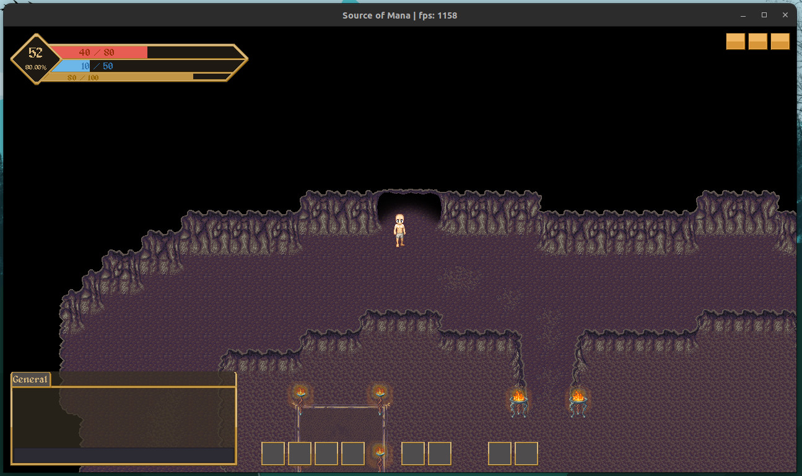Screen dimensions: 802x476
Task: Click on the player character sprite
Action: point(399,230)
